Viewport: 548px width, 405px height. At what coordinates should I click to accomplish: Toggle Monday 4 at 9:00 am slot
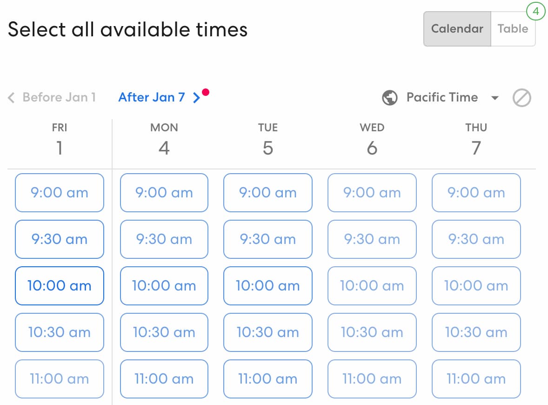(164, 193)
